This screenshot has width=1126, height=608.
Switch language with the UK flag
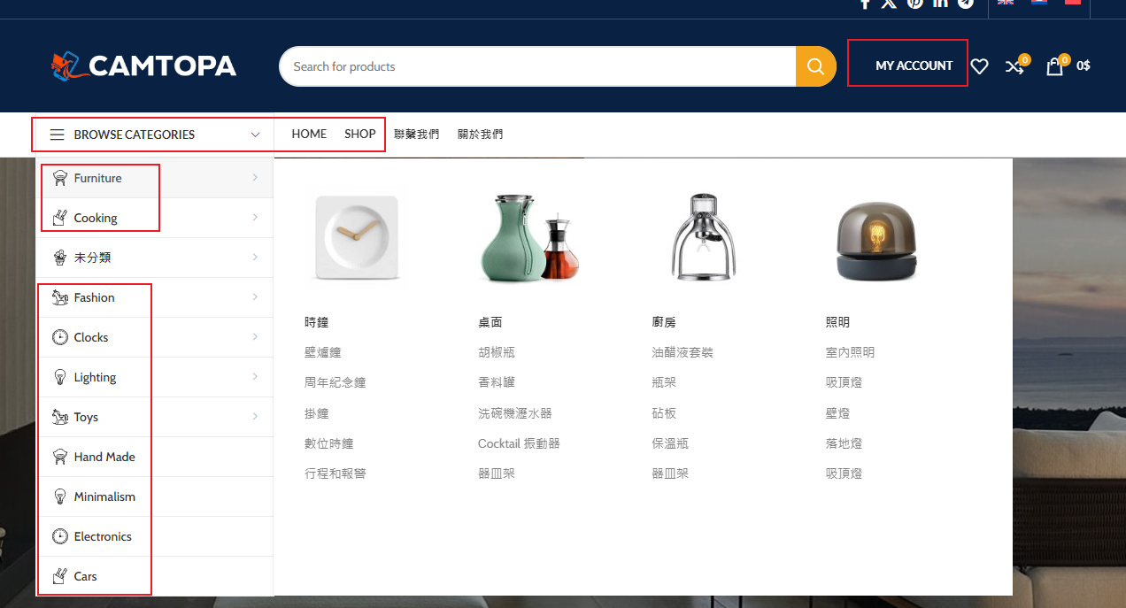coord(1006,3)
